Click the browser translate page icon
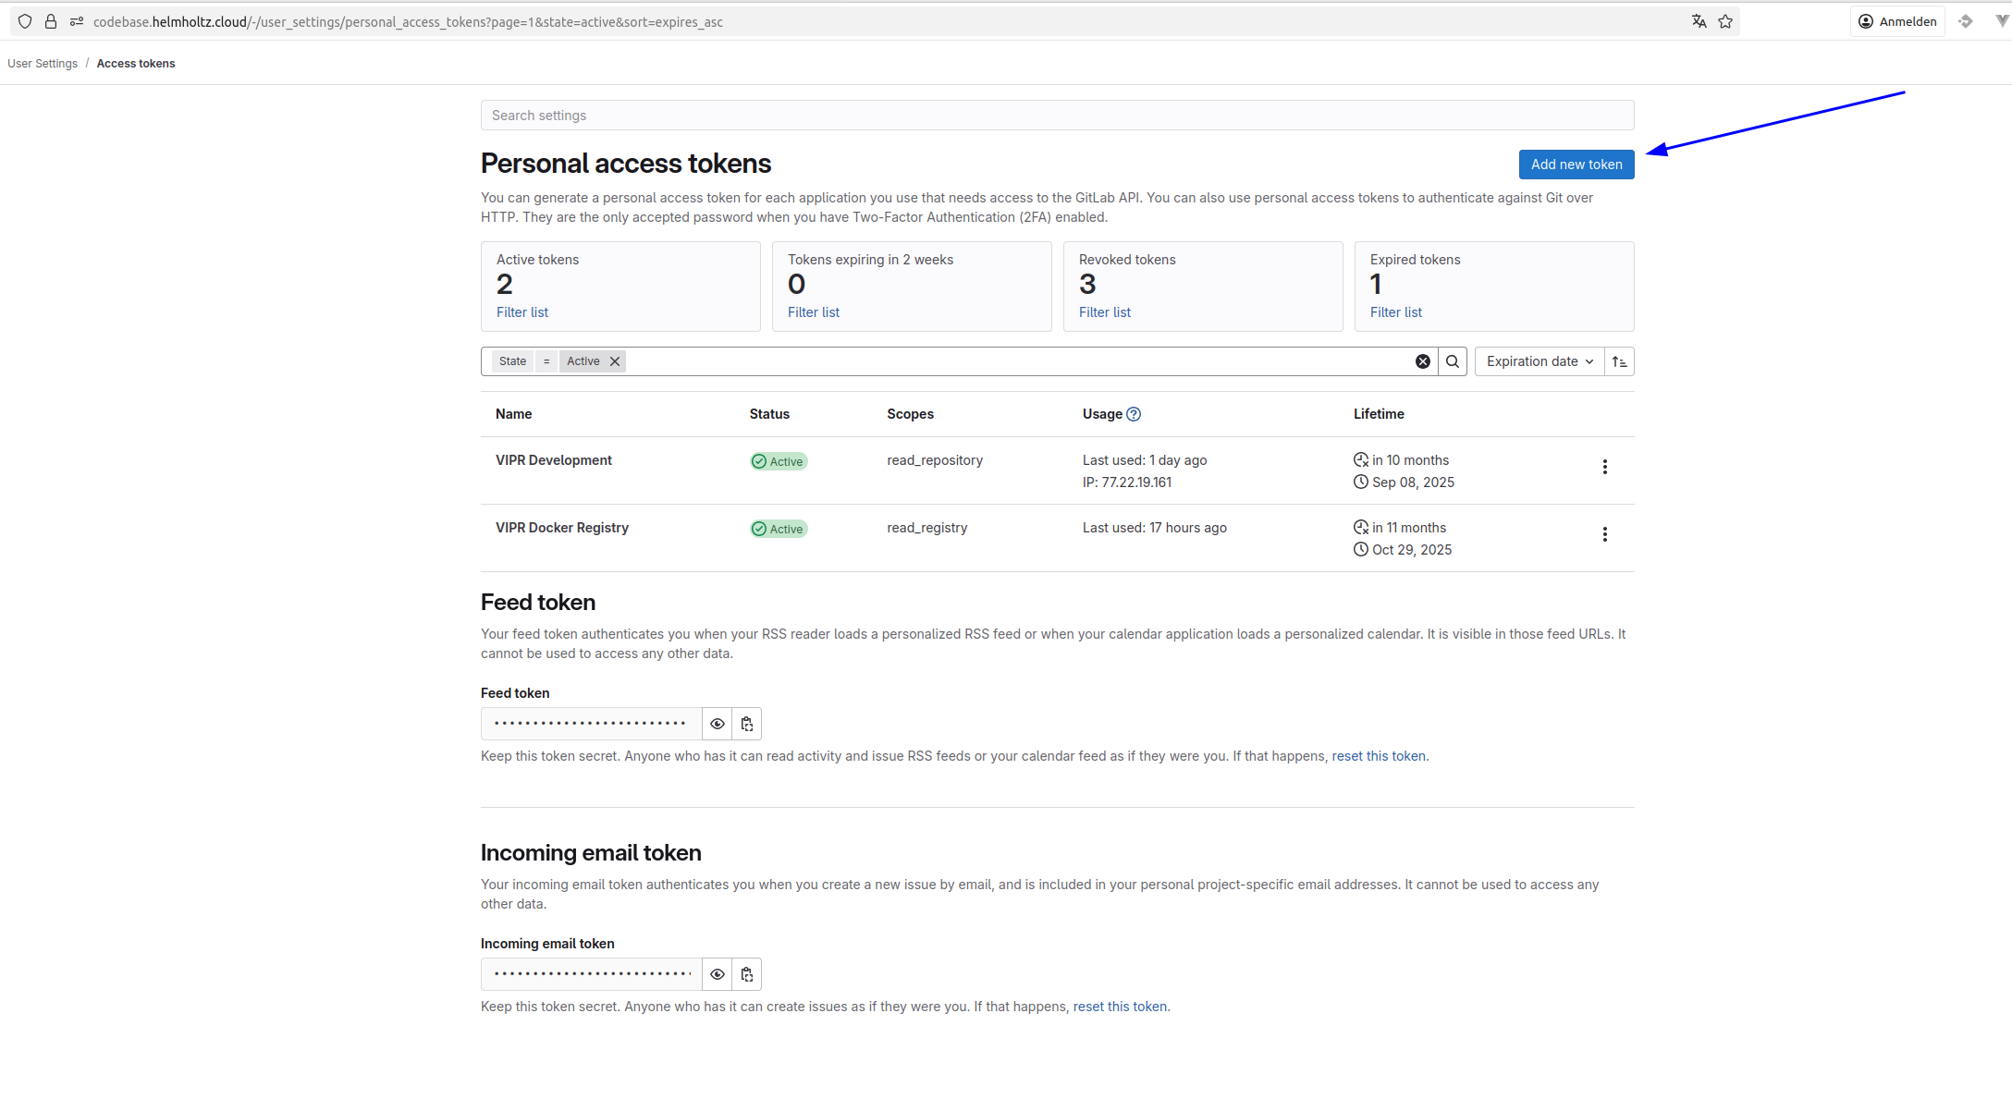Image resolution: width=2012 pixels, height=1099 pixels. point(1699,21)
